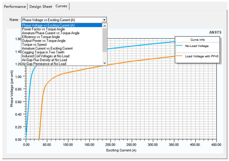Select Phase Voltage vs Exciting Current entry

(62, 25)
